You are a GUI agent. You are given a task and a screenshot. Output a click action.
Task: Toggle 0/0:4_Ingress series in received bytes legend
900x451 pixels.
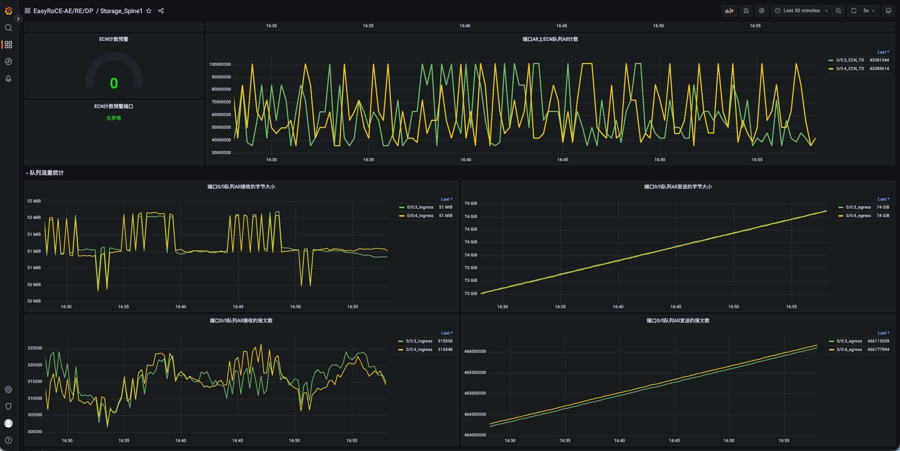420,216
